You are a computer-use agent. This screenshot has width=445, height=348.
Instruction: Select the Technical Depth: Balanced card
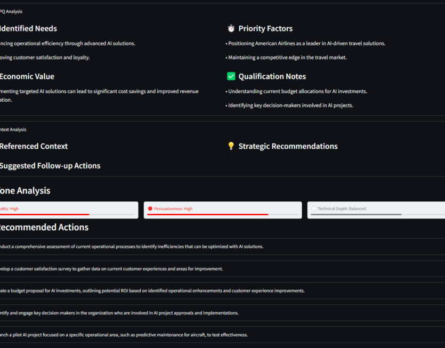tap(376, 209)
